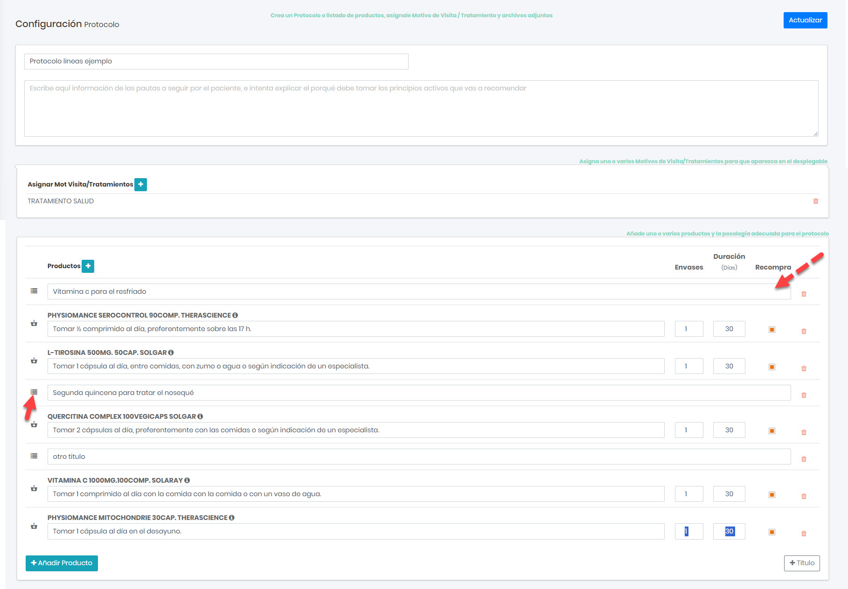Click the protocol name field 'Protocolo lineas ejemplo'
The width and height of the screenshot is (848, 589).
[216, 62]
